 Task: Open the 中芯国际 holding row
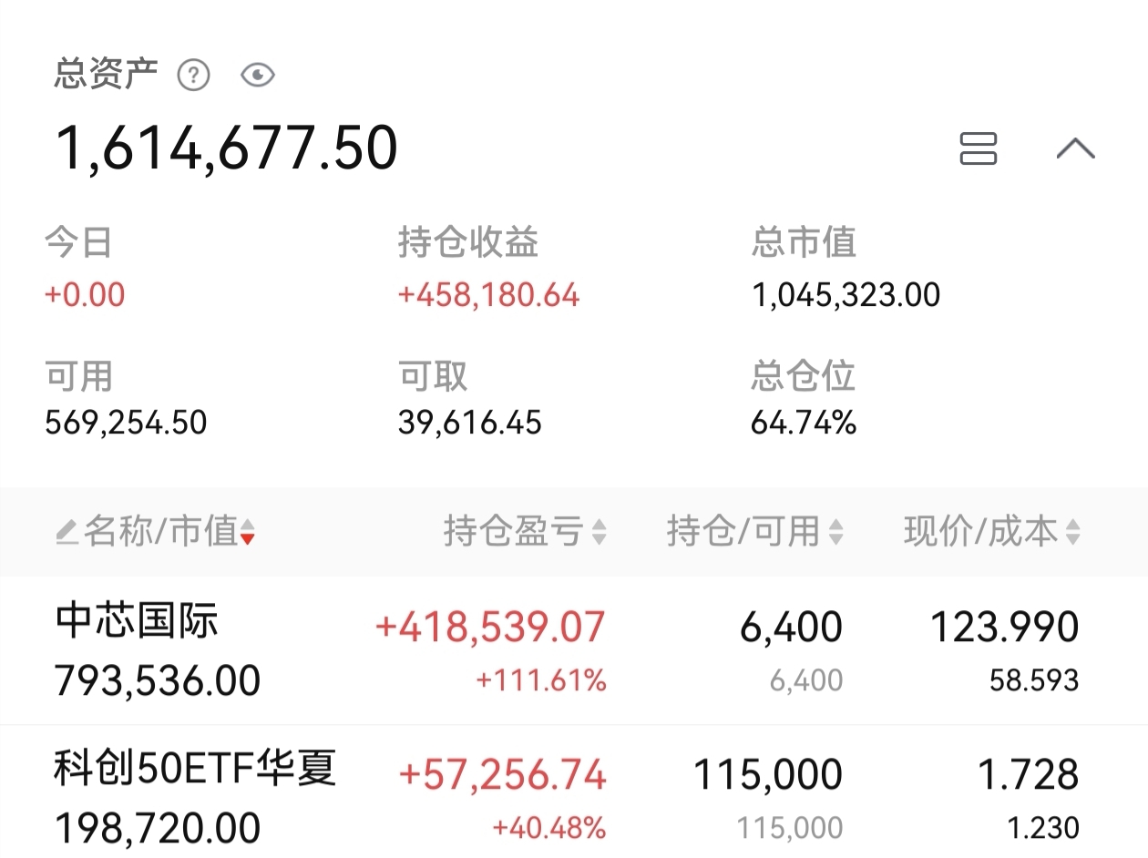(x=574, y=651)
